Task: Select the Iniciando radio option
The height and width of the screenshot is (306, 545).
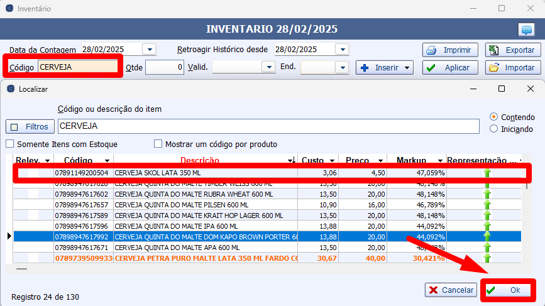Action: tap(493, 129)
